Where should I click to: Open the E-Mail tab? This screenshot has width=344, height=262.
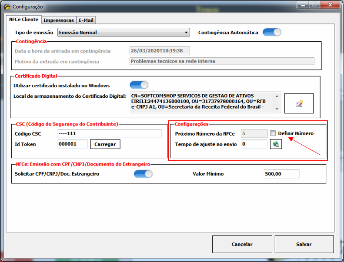(86, 20)
